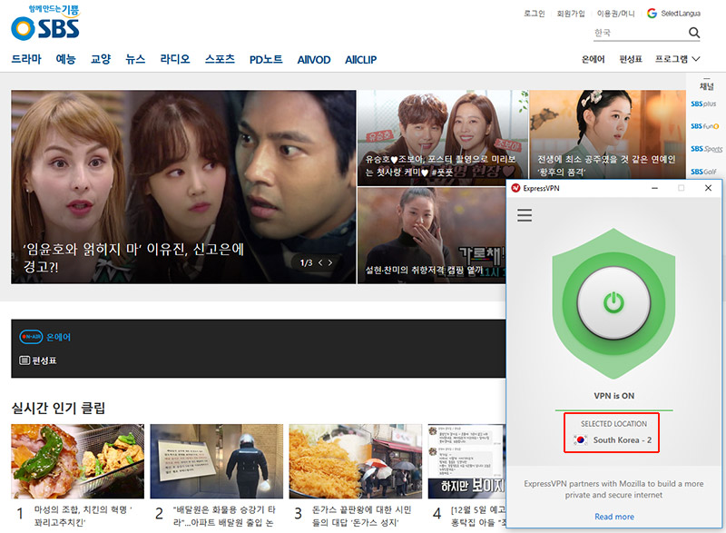726x533 pixels.
Task: Focus the search input field
Action: [x=640, y=33]
